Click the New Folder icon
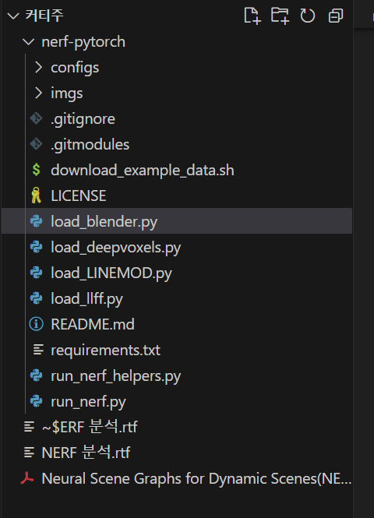The image size is (374, 518). [280, 16]
